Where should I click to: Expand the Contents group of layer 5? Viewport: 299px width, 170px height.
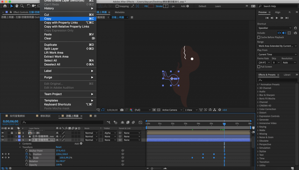(x=20, y=144)
